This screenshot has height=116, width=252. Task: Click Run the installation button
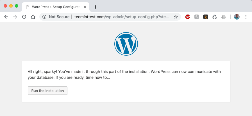coord(47,91)
